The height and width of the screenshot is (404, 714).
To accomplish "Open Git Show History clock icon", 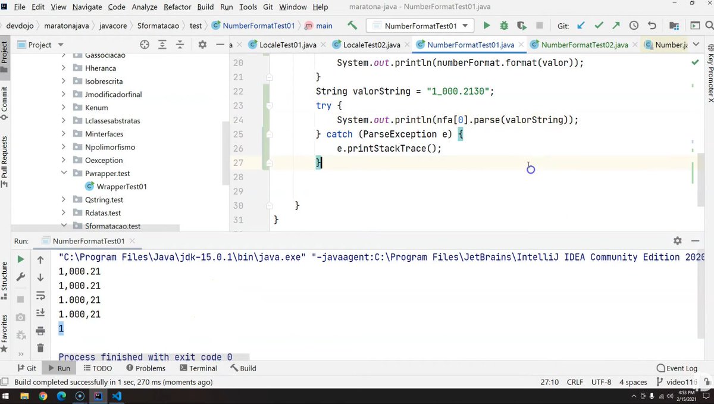I will pos(634,26).
